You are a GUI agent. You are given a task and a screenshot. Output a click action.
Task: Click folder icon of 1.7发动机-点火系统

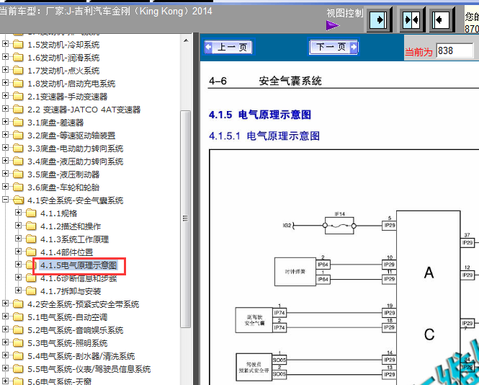pos(18,71)
